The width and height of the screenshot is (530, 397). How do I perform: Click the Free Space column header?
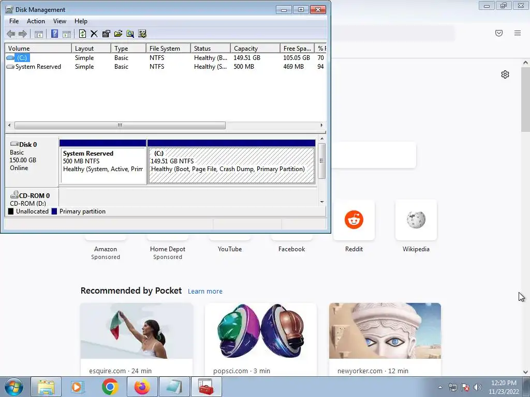[297, 48]
